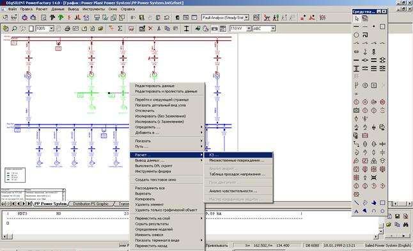Image resolution: width=413 pixels, height=251 pixels.
Task: Click the printer icon in the graphic toolbar
Action: pyautogui.click(x=67, y=28)
